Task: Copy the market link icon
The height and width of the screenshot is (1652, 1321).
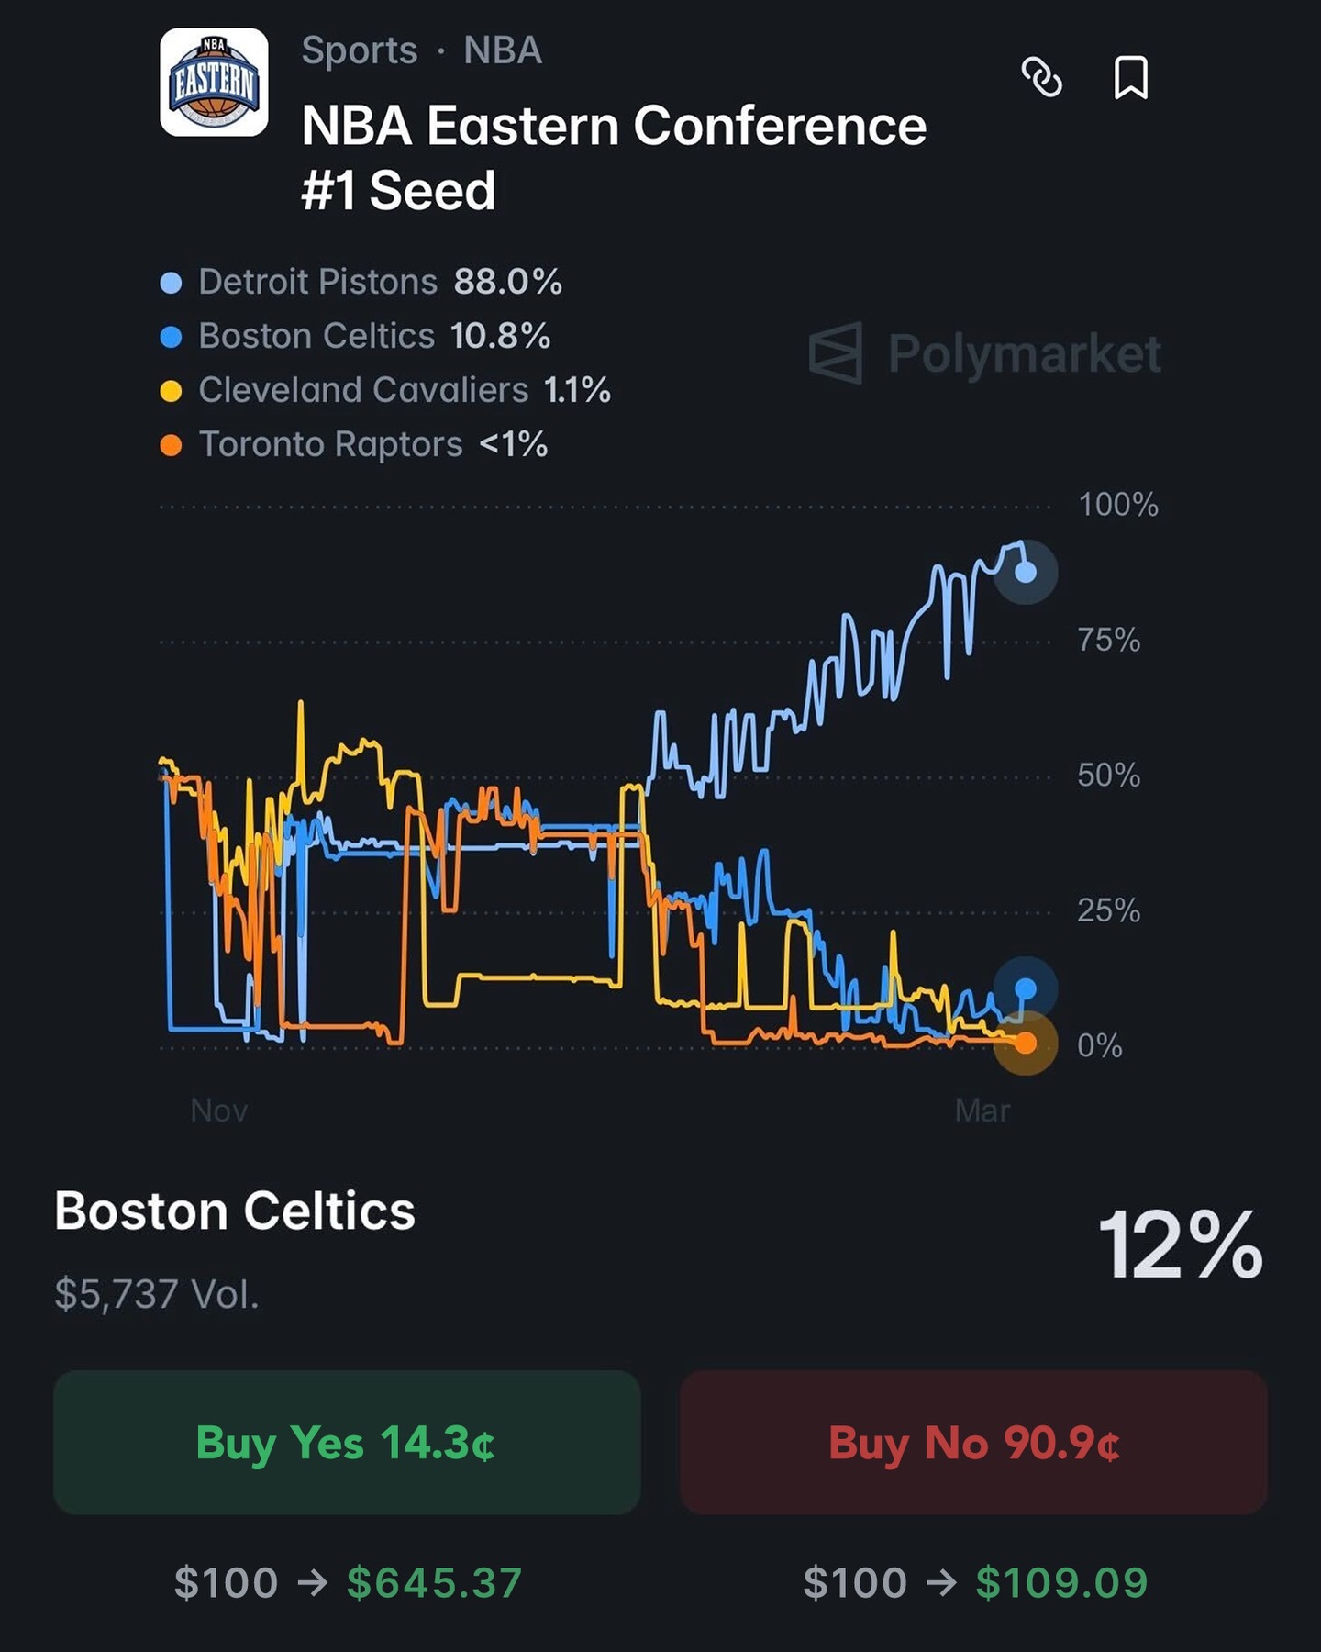Action: coord(1041,78)
